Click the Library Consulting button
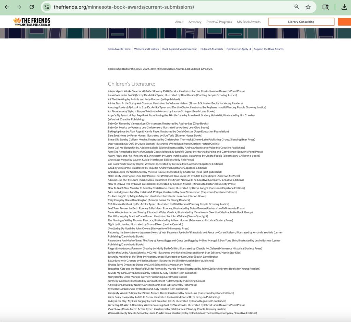Image resolution: width=351 pixels, height=322 pixels. click(301, 22)
